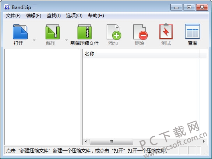
Task: Expand the dropdown arrow next to 打开
Action: (x=34, y=40)
